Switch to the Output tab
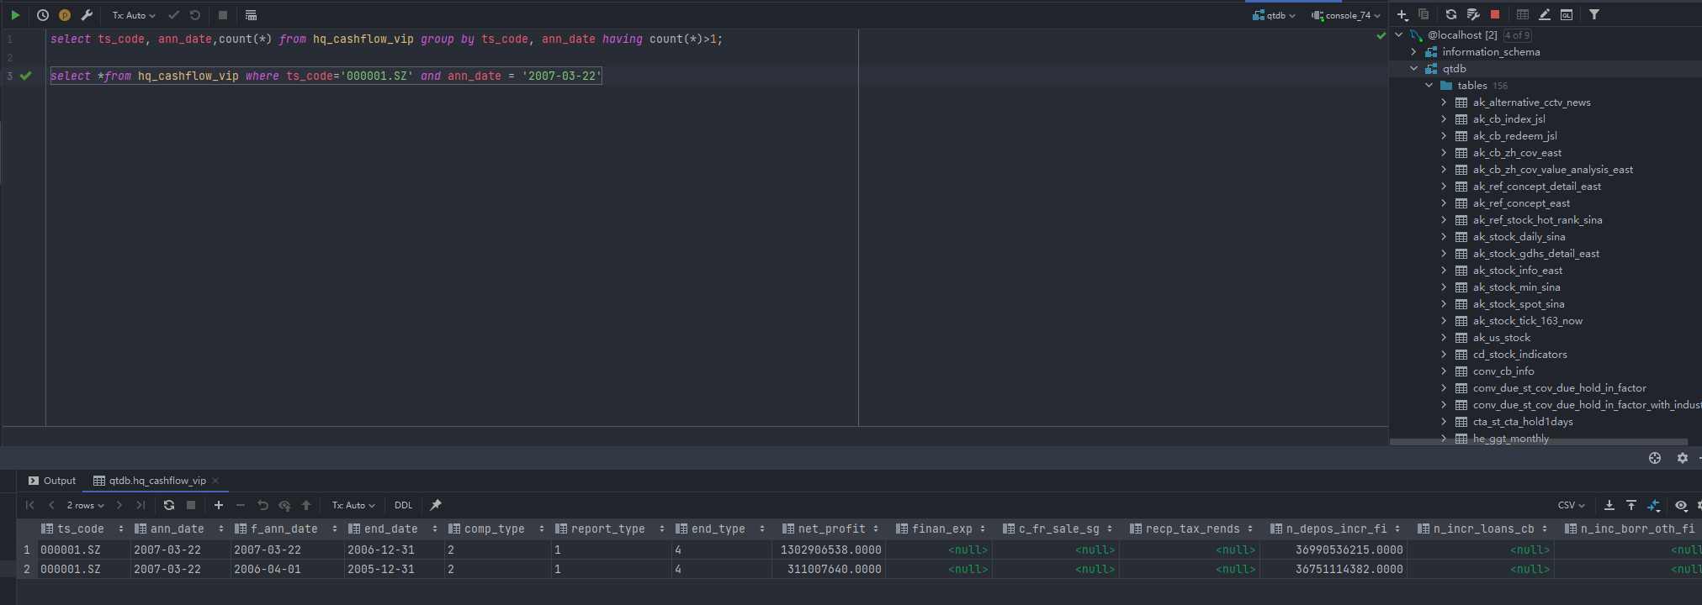This screenshot has width=1702, height=605. click(x=52, y=481)
